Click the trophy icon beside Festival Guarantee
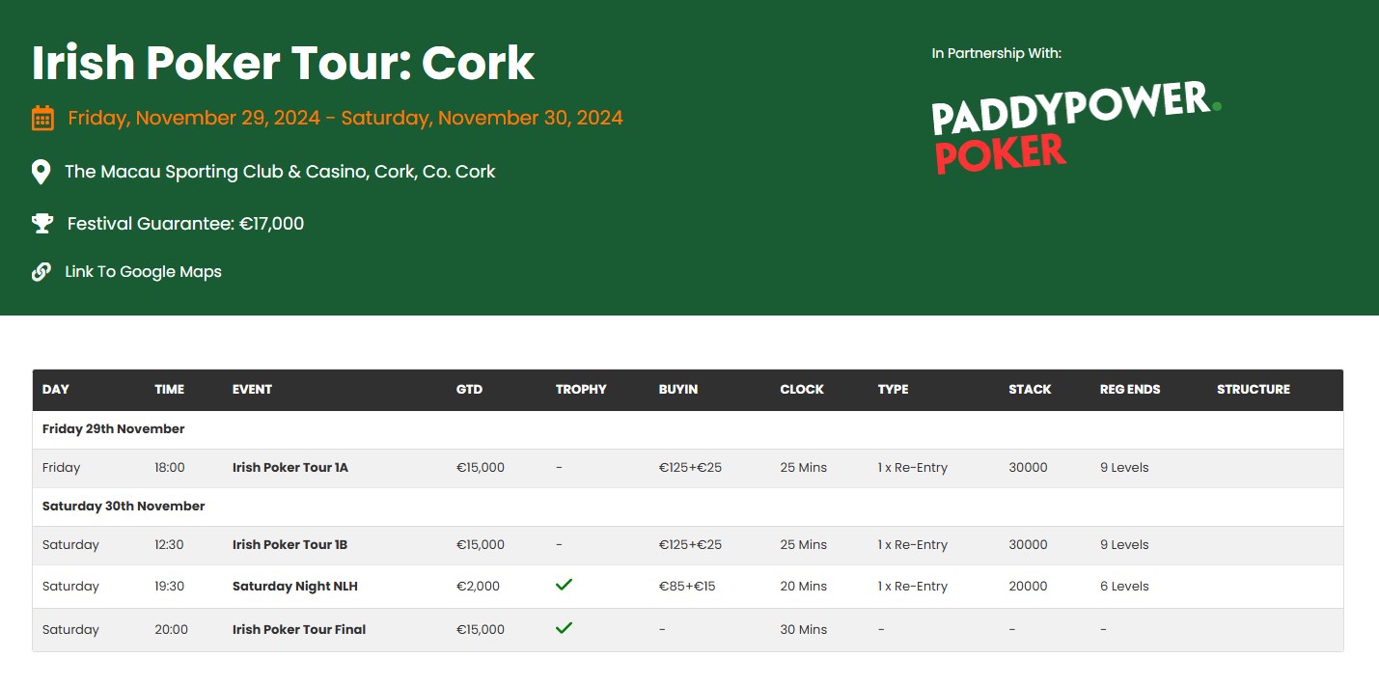The width and height of the screenshot is (1379, 686). [x=41, y=224]
